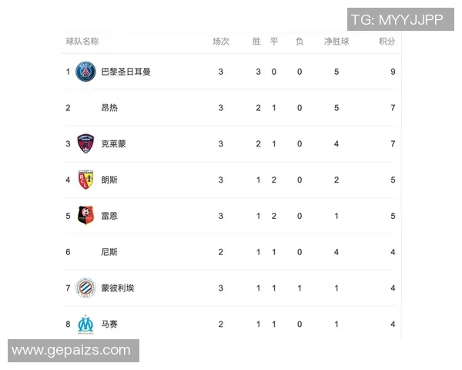Click the Clermont club crest
The height and width of the screenshot is (370, 462).
click(x=85, y=144)
